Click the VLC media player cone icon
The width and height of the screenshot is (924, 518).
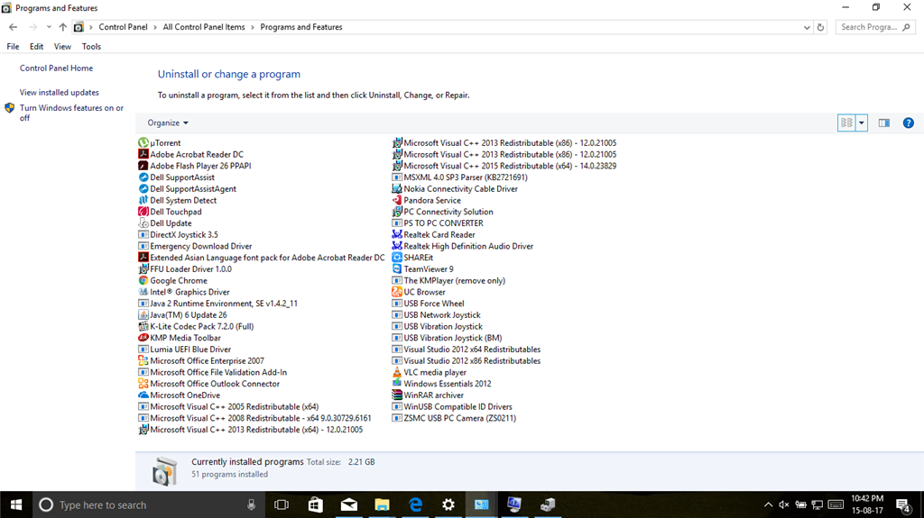[397, 372]
